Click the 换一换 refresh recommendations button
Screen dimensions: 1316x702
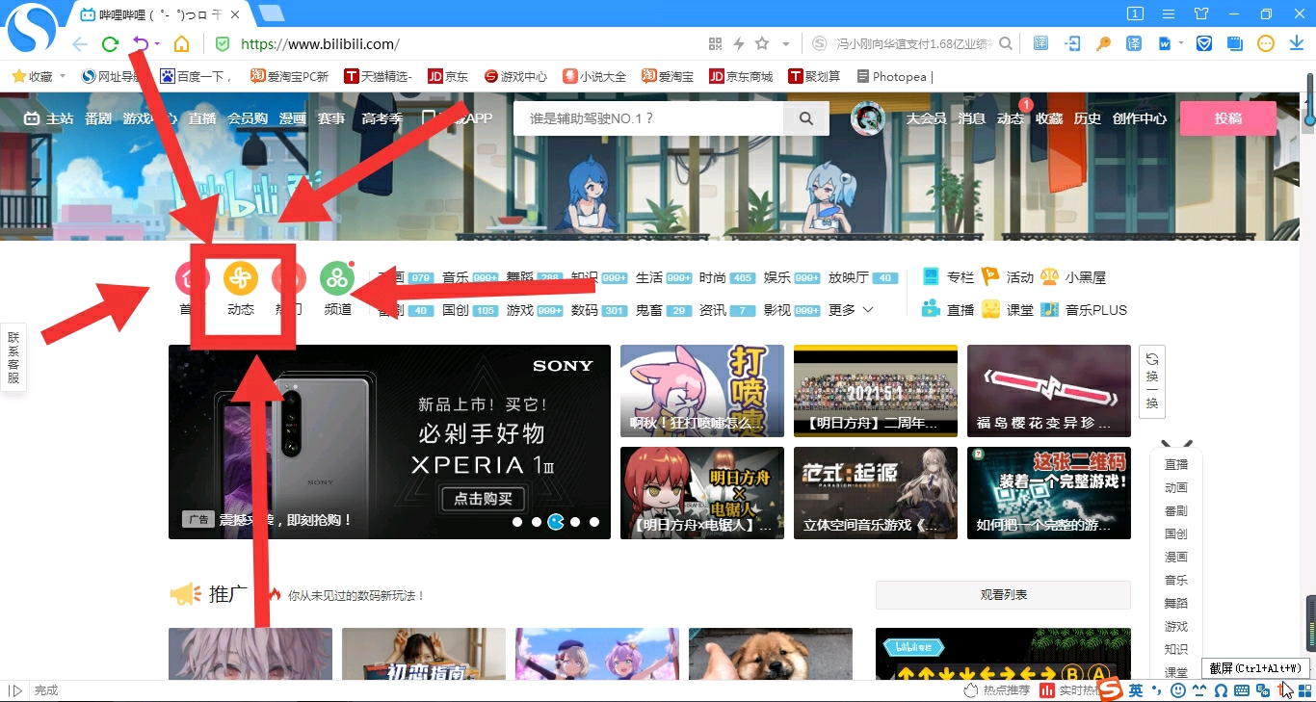[1151, 381]
